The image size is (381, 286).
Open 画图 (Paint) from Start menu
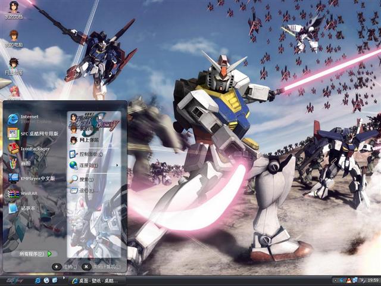[19, 163]
